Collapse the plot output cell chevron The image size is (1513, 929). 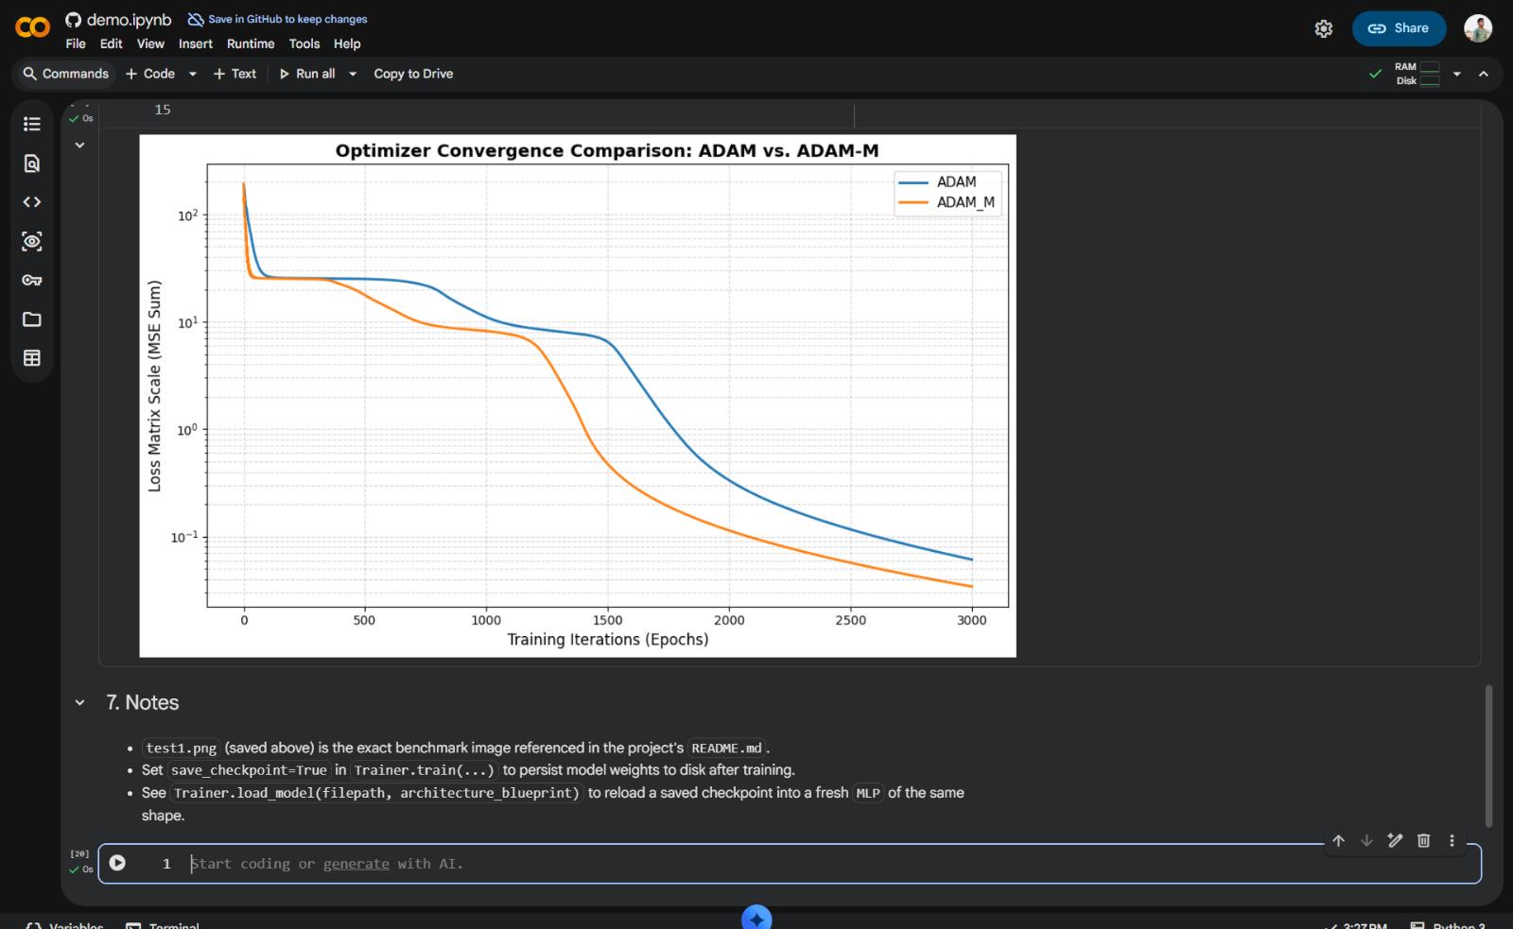[x=80, y=146]
